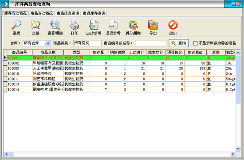Image resolution: width=244 pixels, height=160 pixels.
Task: Expand the 仓库 dropdown
Action: tap(48, 43)
